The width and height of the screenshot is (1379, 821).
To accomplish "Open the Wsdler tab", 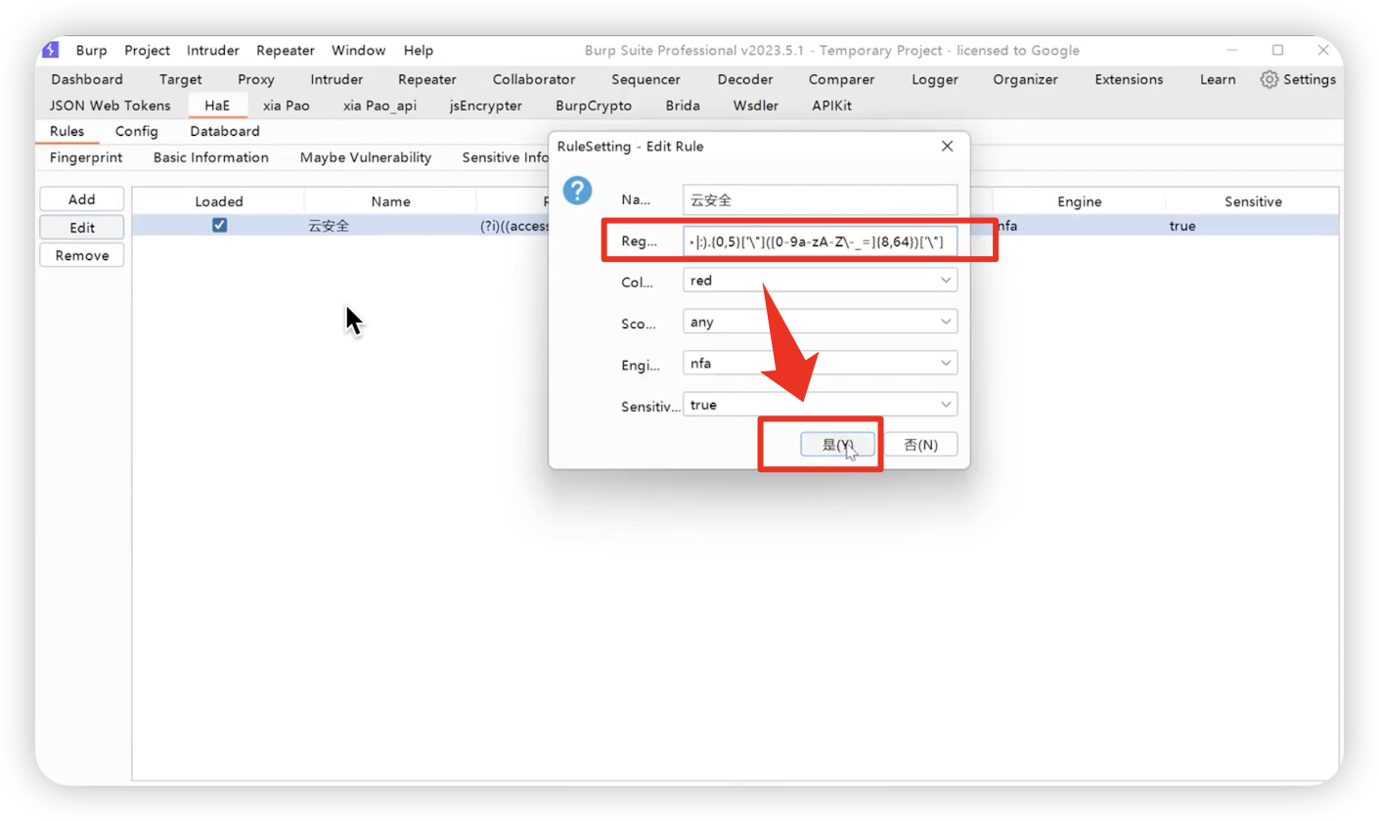I will (756, 106).
